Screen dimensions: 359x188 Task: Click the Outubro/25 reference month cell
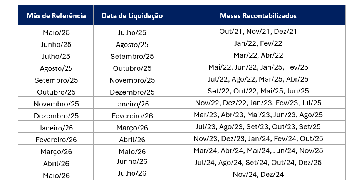coord(56,91)
